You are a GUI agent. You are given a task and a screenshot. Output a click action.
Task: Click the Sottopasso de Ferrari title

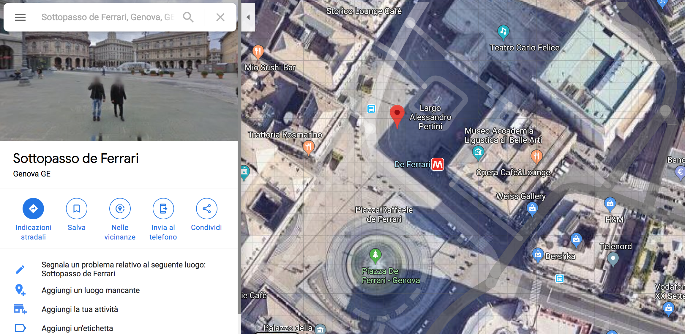coord(76,158)
